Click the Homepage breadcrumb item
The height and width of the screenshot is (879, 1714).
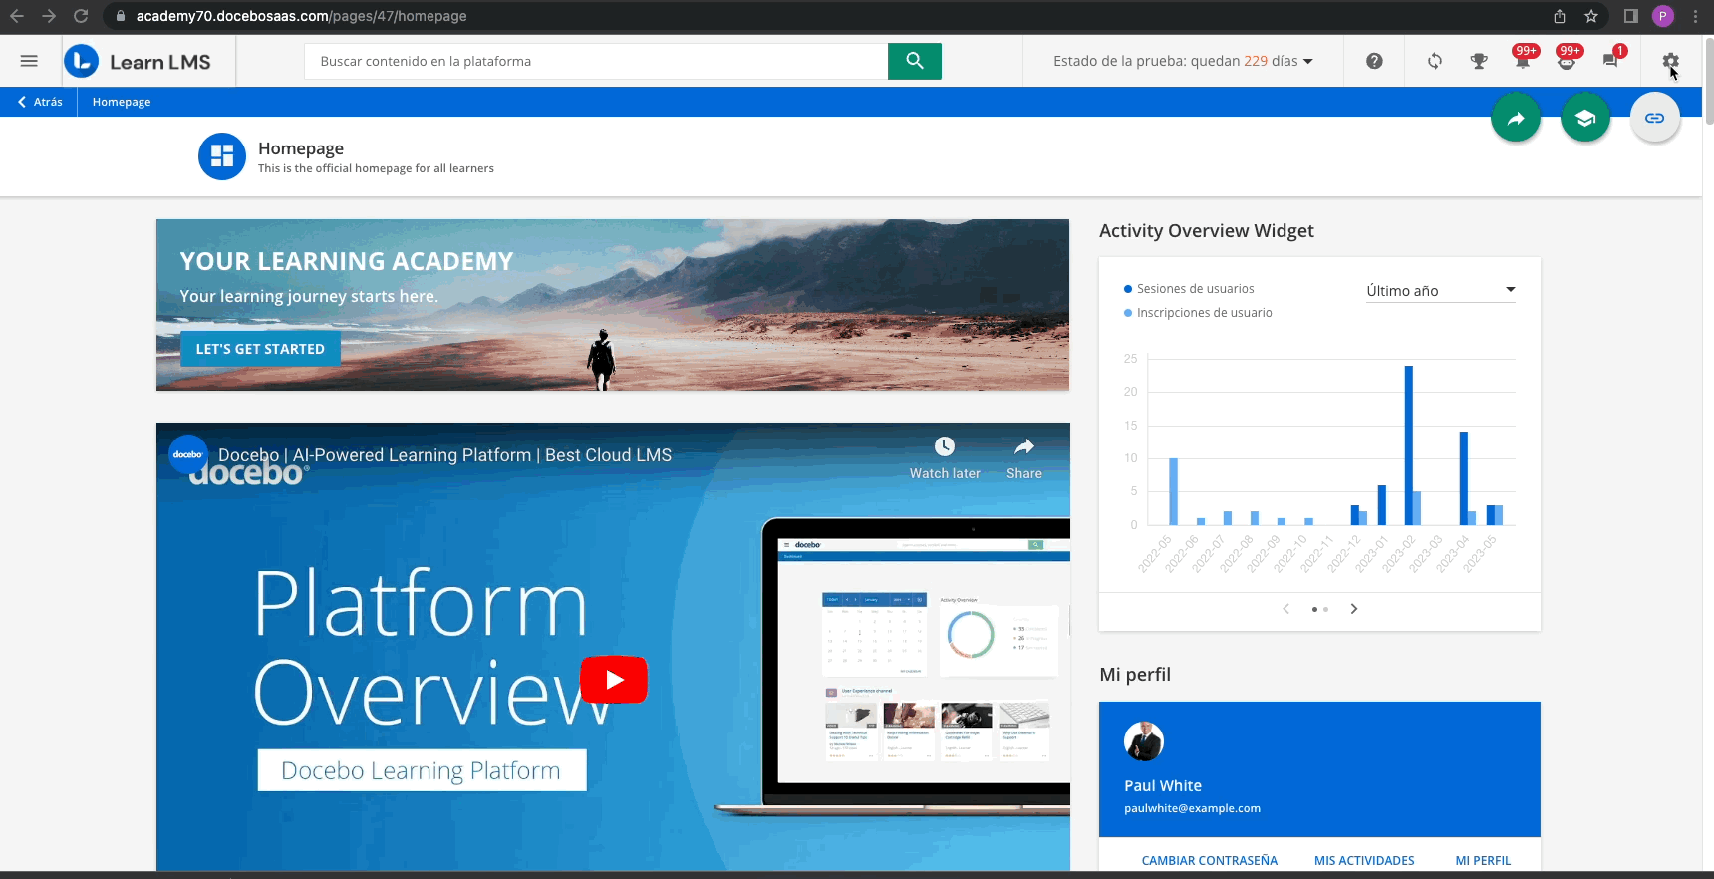122,102
